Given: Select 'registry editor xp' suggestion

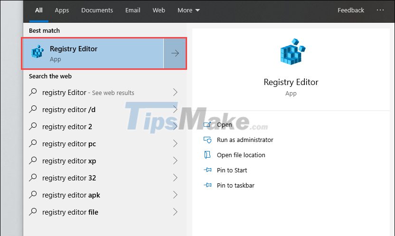Looking at the screenshot, I should point(104,160).
